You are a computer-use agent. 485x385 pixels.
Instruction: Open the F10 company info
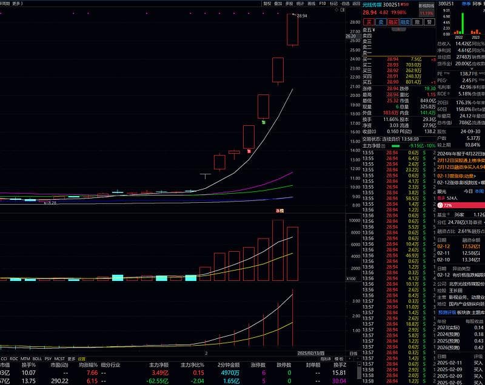coord(323,4)
